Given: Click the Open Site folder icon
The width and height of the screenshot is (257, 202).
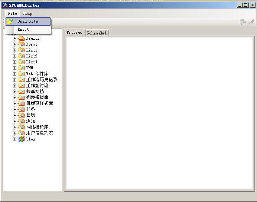Looking at the screenshot, I should click(x=10, y=21).
